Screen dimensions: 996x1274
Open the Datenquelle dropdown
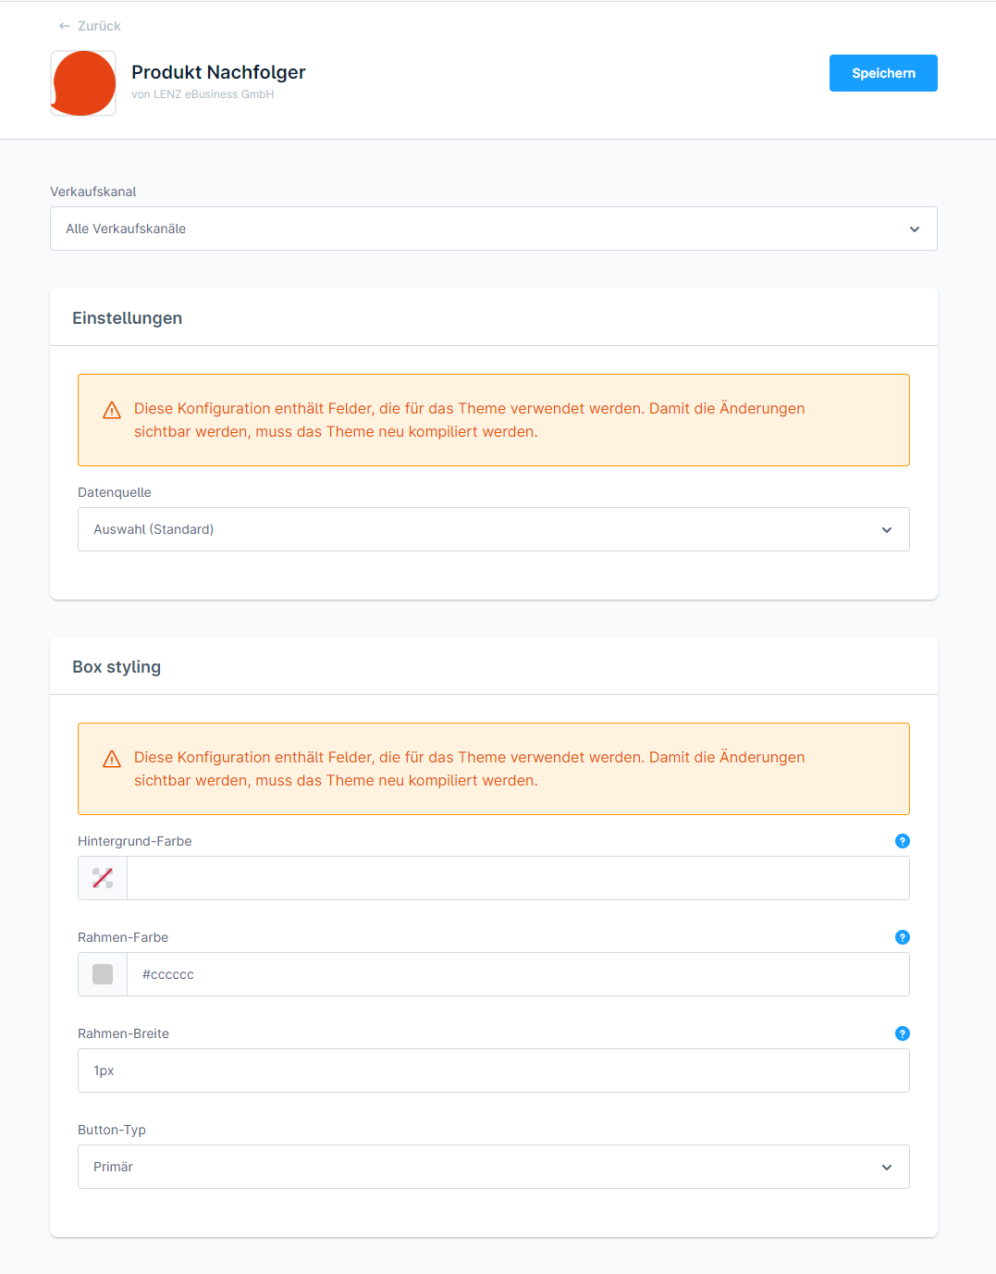494,529
